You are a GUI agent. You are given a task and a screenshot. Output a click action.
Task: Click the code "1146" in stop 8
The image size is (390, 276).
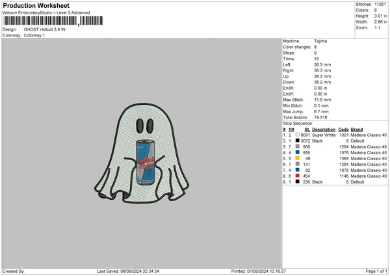pyautogui.click(x=344, y=176)
